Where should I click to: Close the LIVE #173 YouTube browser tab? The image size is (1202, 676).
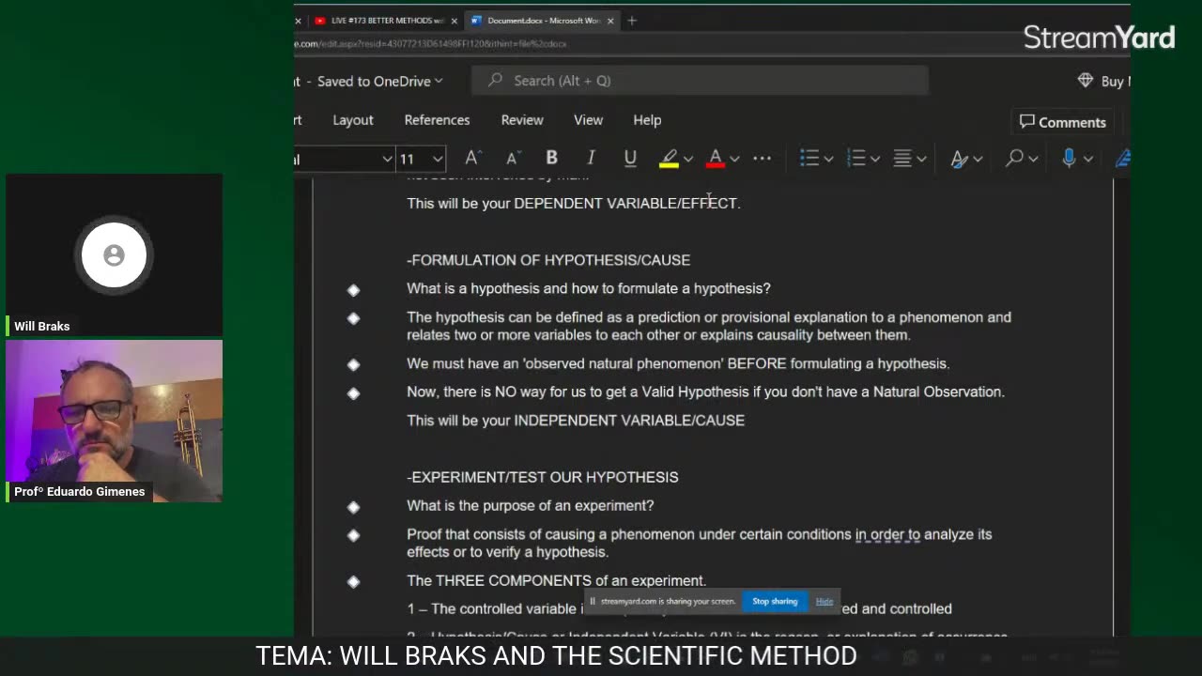(455, 21)
